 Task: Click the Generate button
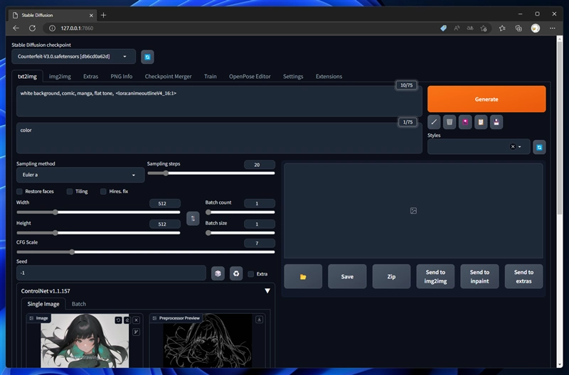(x=486, y=99)
